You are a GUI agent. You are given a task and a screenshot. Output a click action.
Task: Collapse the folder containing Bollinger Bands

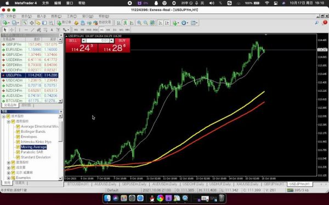coord(8,121)
